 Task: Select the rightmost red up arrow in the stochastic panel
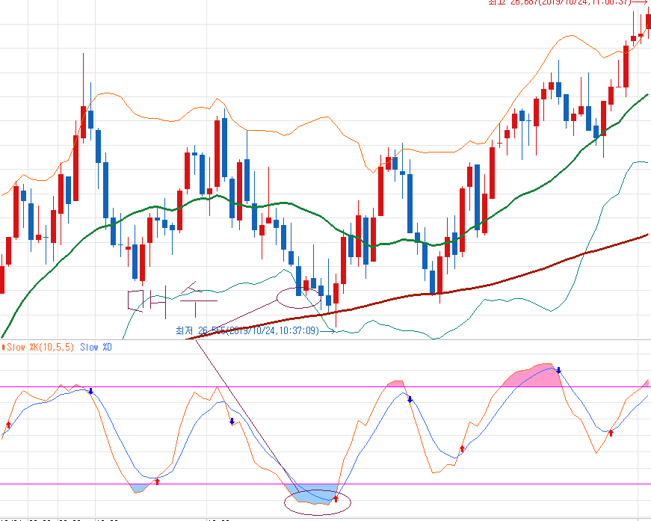click(x=611, y=432)
